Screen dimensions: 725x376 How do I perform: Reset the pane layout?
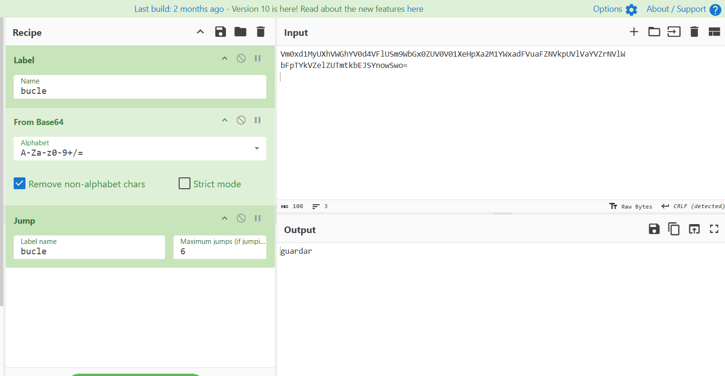(714, 32)
